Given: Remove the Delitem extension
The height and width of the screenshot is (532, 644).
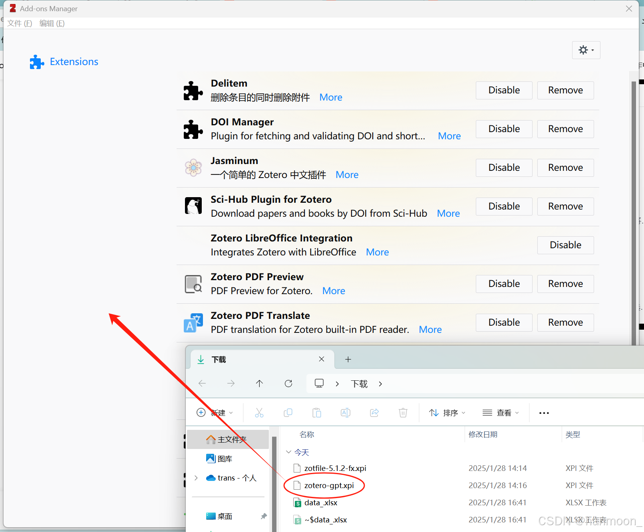Looking at the screenshot, I should [x=566, y=90].
